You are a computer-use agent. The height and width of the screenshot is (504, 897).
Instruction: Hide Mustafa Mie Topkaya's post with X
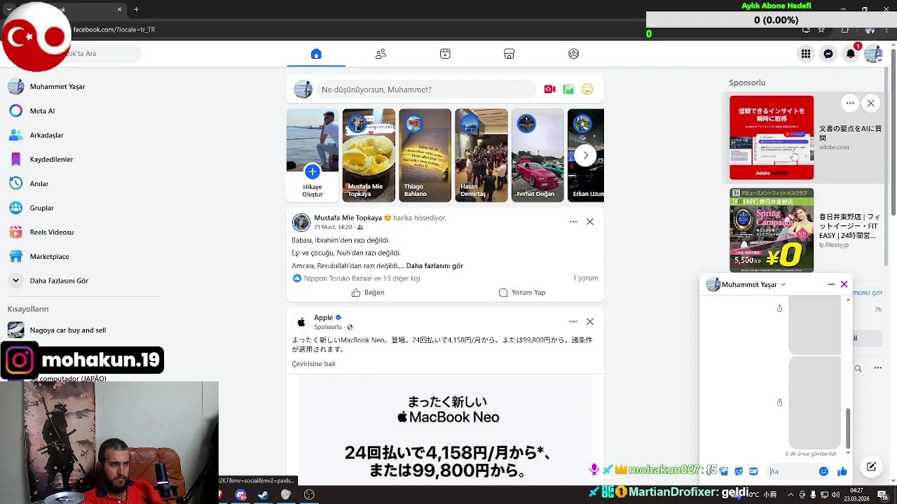click(590, 222)
